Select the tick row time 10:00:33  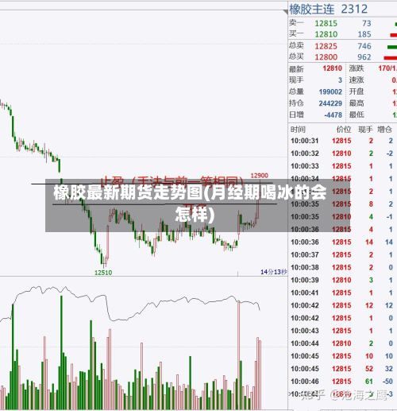point(305,166)
